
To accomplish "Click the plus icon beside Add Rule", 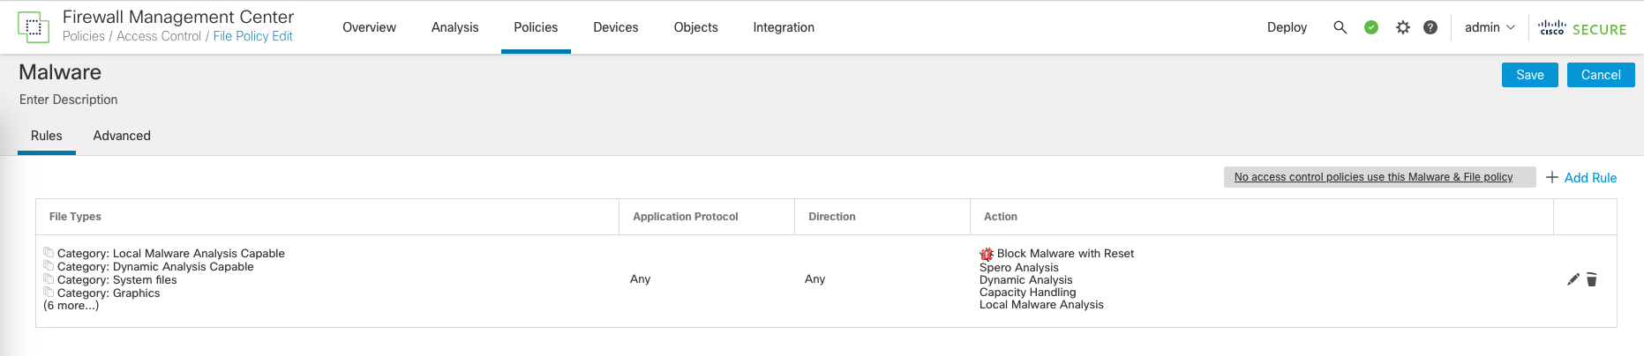I will (1552, 177).
